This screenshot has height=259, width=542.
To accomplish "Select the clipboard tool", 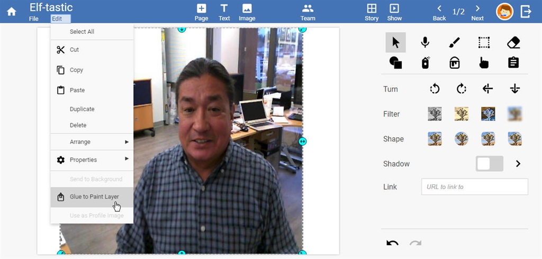I will (513, 62).
